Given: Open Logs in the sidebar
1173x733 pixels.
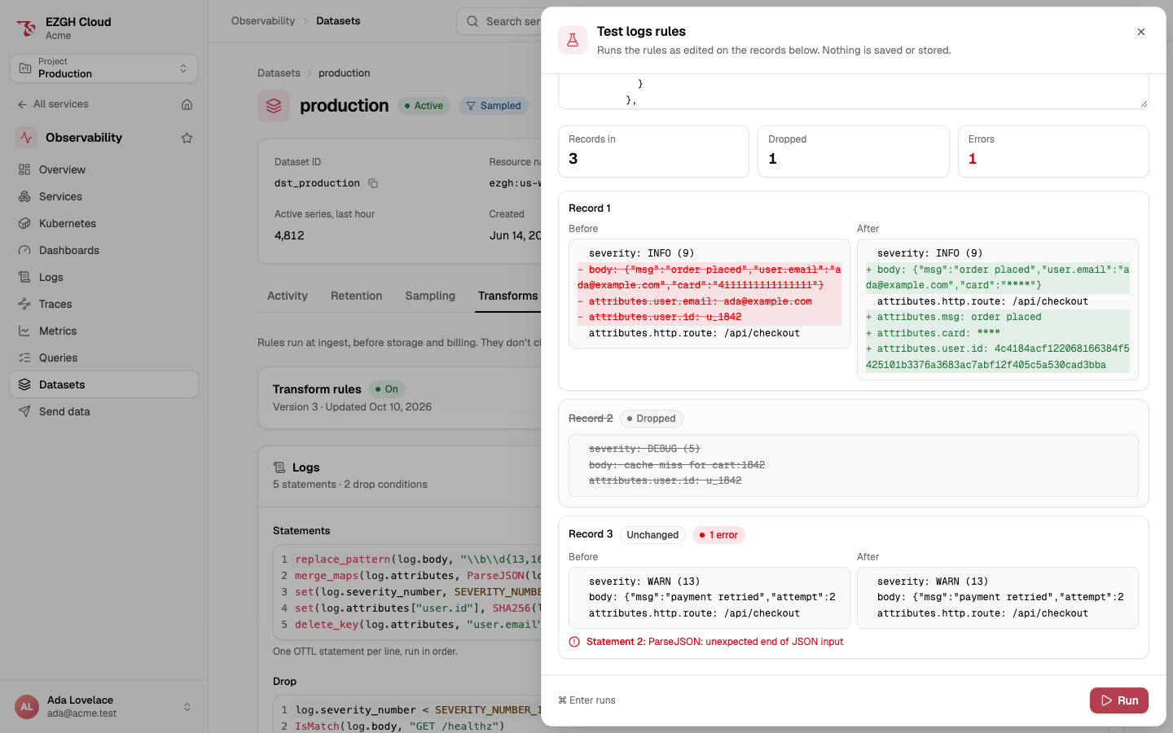Looking at the screenshot, I should click(103, 277).
